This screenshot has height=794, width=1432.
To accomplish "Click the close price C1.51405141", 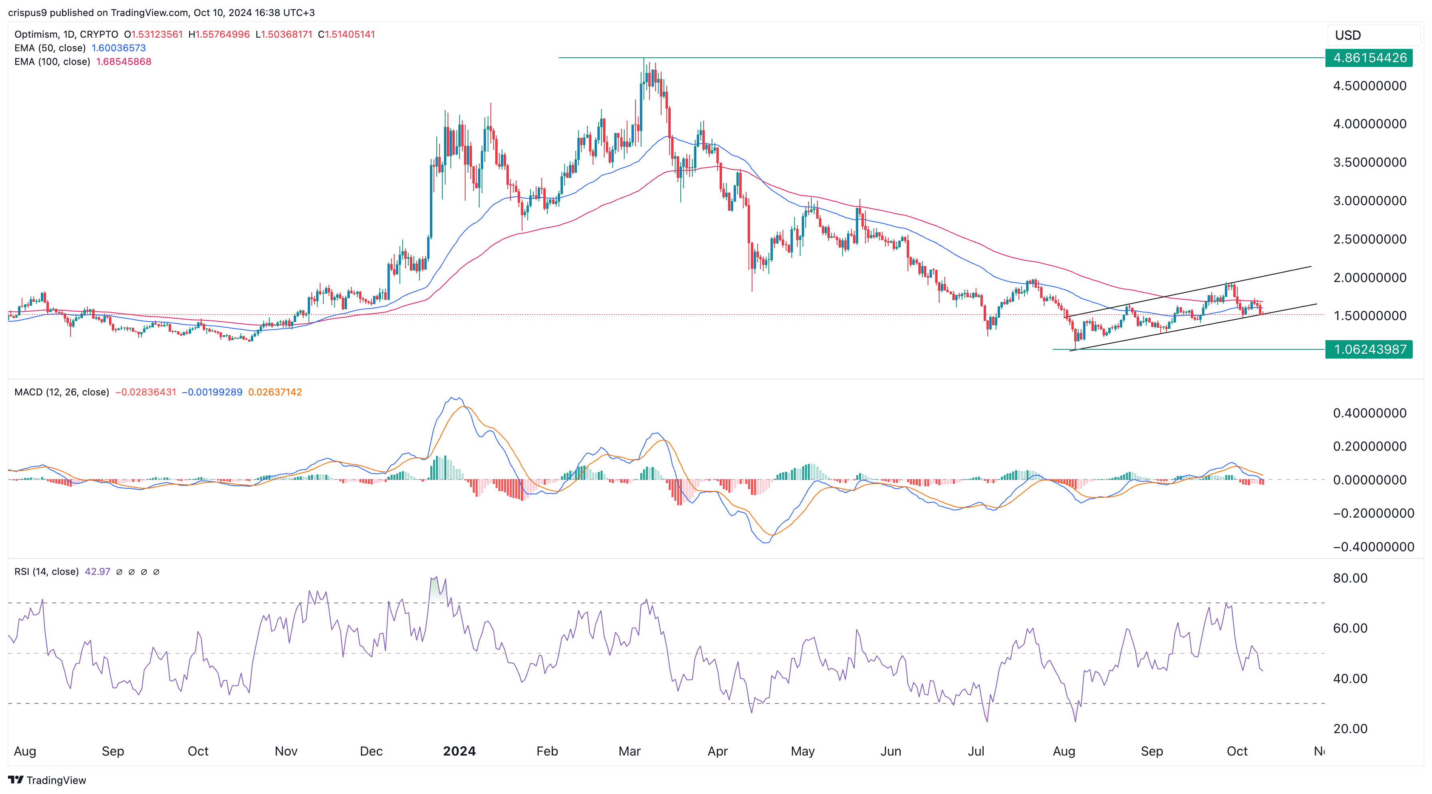I will coord(346,34).
